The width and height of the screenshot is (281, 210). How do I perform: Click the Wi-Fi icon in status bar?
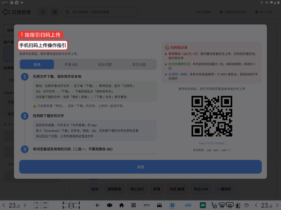(271, 3)
